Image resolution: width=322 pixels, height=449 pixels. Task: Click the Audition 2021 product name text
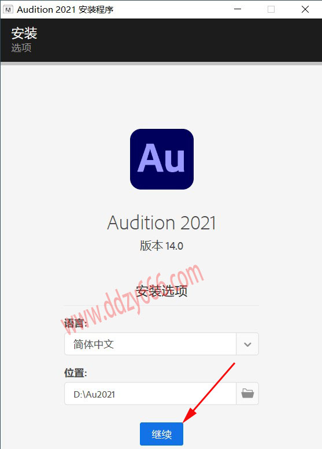pyautogui.click(x=161, y=223)
